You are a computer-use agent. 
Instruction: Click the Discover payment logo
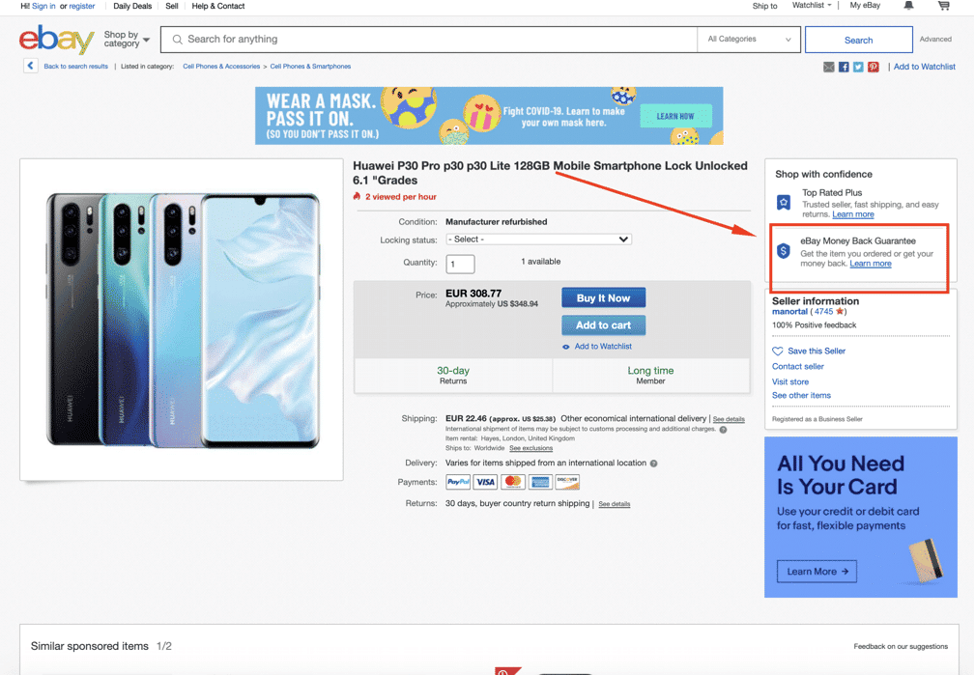coord(567,482)
